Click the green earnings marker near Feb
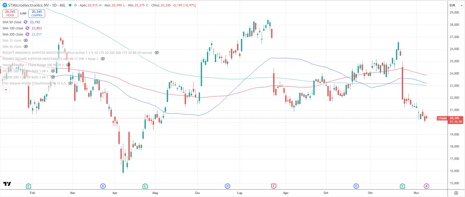Screen dimensions: 465x197 [28, 186]
